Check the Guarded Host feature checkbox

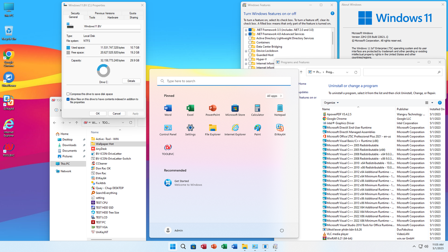(250, 55)
